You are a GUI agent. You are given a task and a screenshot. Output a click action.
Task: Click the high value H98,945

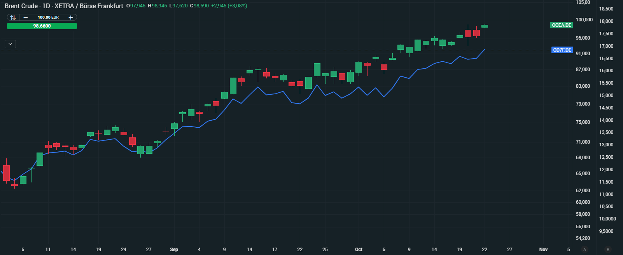tap(157, 6)
